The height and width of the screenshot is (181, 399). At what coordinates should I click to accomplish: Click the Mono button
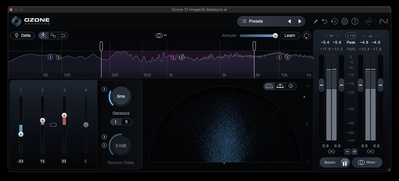367,162
